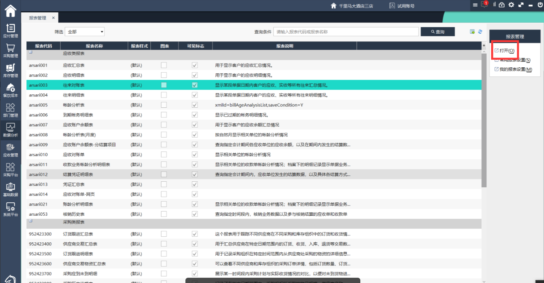This screenshot has height=283, width=544.
Task: Switch to the 报表管理 tab
Action: (38, 18)
